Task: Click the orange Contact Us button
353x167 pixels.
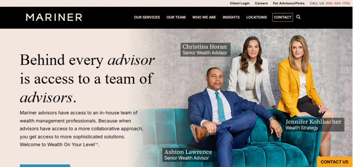Action: [x=334, y=162]
